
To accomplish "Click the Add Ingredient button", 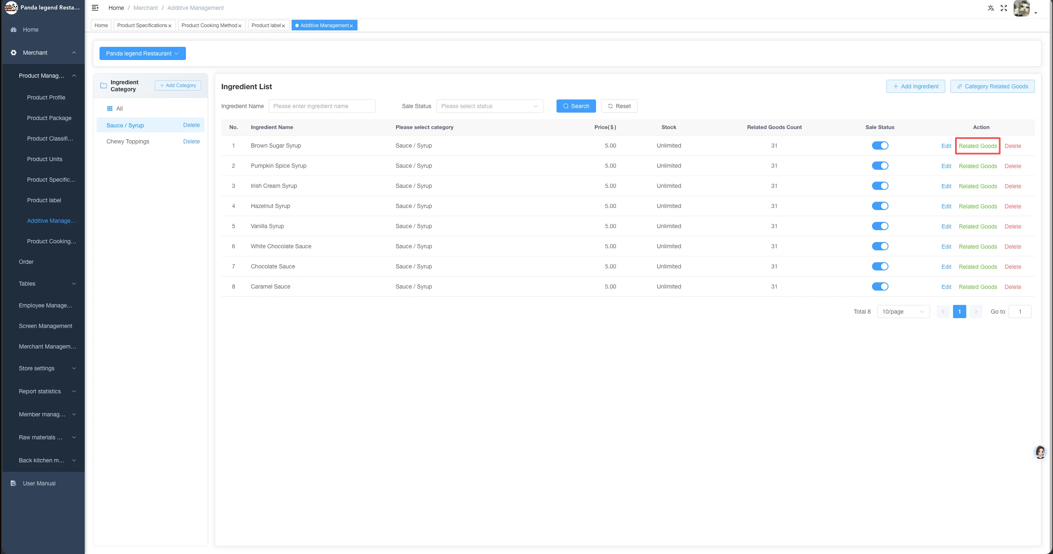I will point(916,86).
